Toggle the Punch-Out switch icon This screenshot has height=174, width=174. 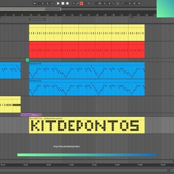point(122,3)
